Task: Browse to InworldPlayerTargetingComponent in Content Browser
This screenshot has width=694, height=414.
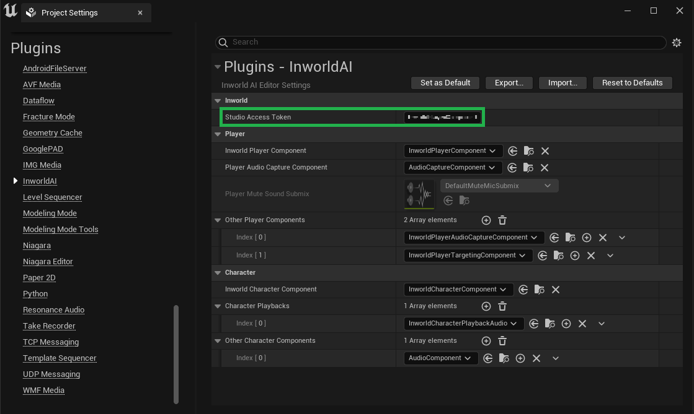Action: click(559, 256)
